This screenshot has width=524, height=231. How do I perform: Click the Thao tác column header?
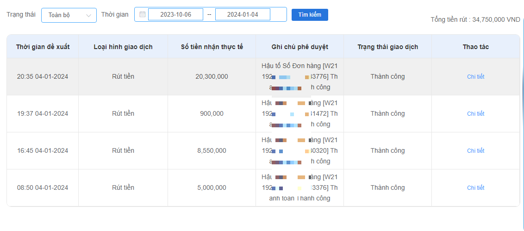[x=475, y=47]
